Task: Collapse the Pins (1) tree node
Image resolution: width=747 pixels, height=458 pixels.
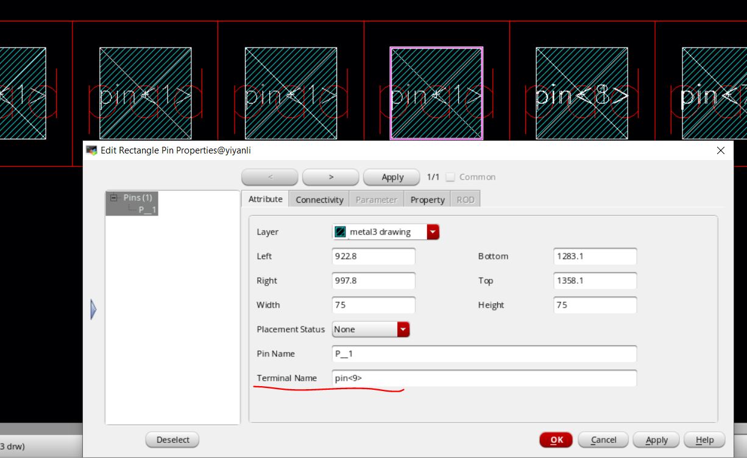Action: pyautogui.click(x=113, y=198)
